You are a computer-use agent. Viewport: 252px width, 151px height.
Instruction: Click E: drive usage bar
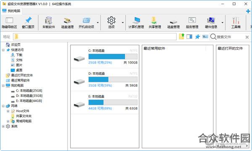point(113,102)
